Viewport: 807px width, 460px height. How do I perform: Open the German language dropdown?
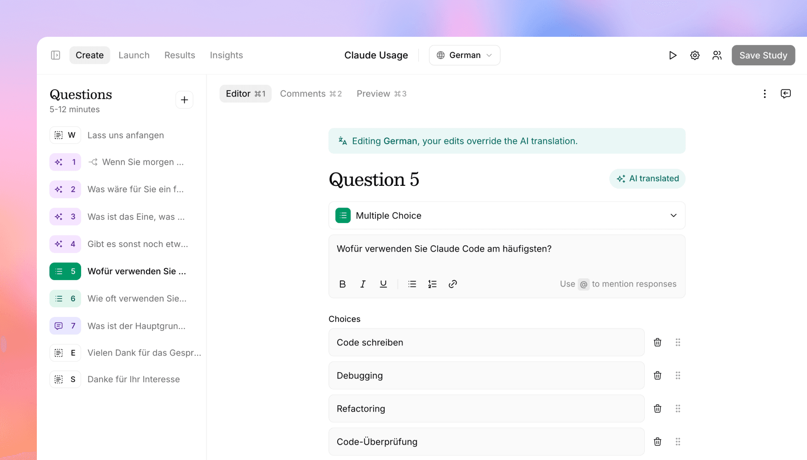tap(464, 55)
